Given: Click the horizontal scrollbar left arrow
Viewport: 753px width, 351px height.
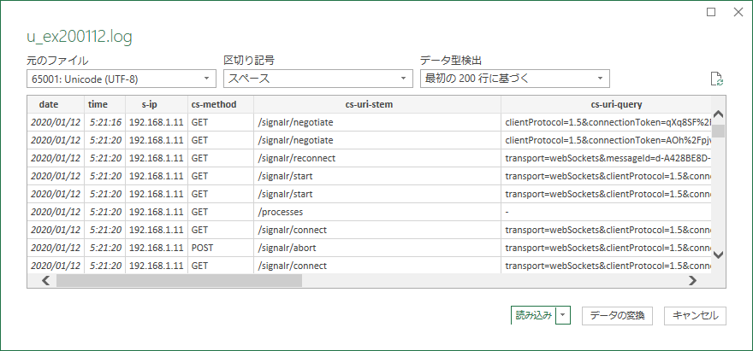Looking at the screenshot, I should pos(46,280).
